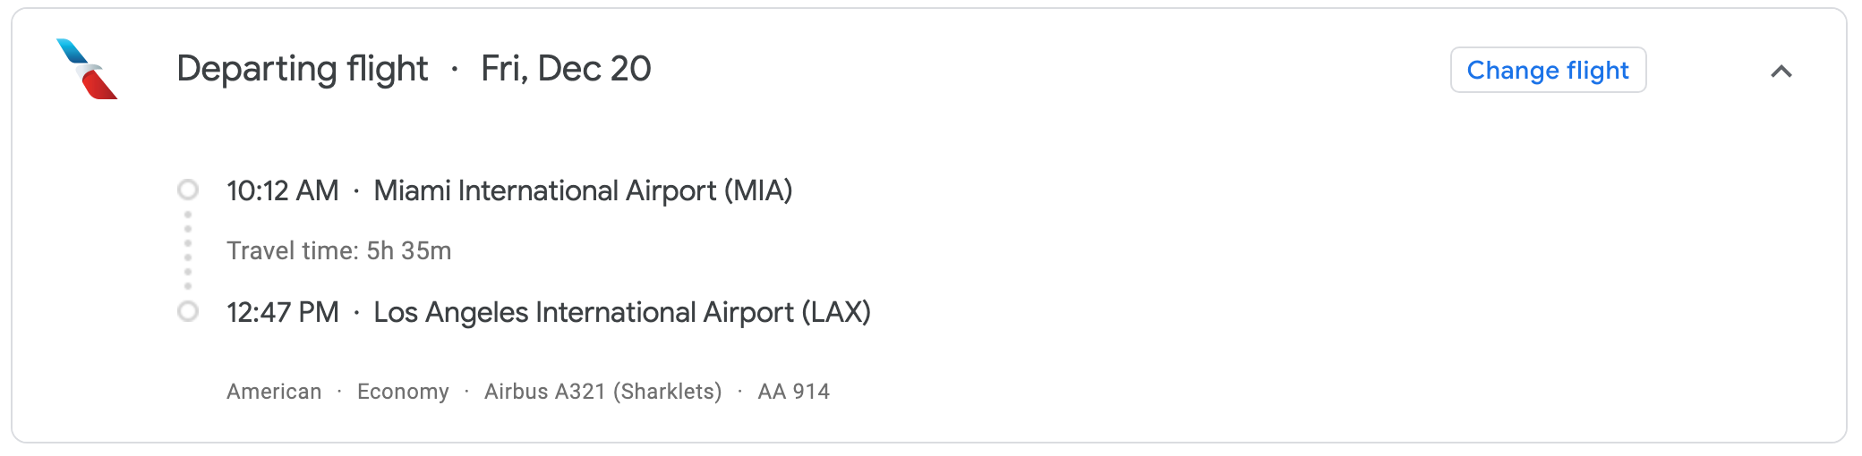Click the dotted travel timeline connector
The image size is (1862, 456).
[188, 250]
